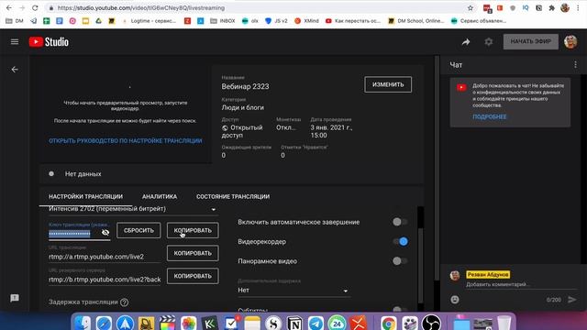
Task: Open the emoji picker in chat
Action: [455, 300]
